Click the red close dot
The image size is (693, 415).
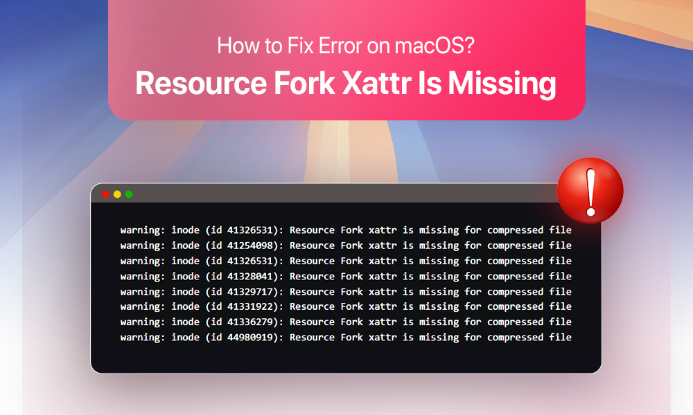coord(105,194)
